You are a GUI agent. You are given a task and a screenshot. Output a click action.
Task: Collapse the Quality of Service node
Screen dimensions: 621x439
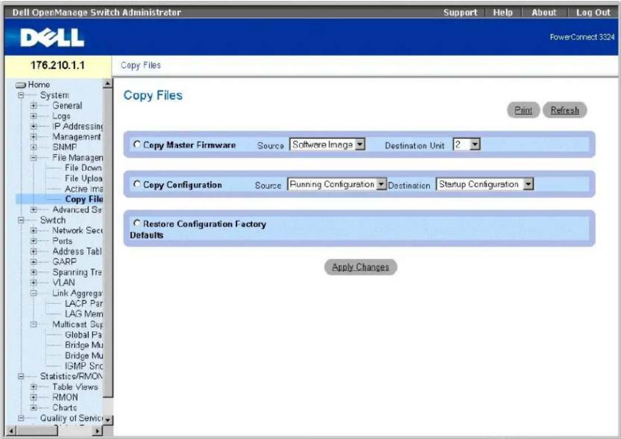21,418
